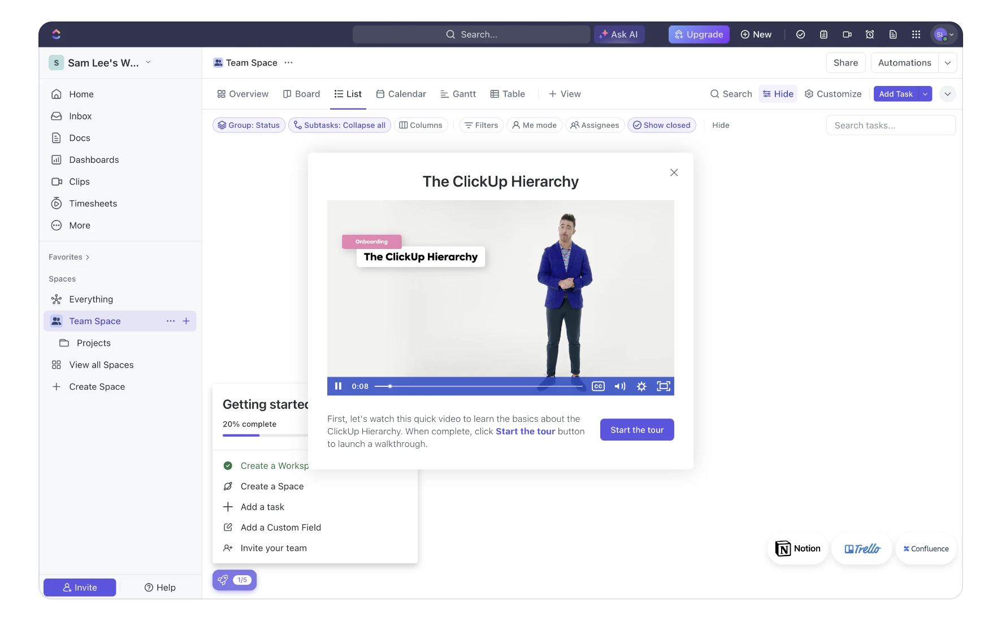Image resolution: width=997 pixels, height=621 pixels.
Task: Open Docs in sidebar
Action: 80,138
